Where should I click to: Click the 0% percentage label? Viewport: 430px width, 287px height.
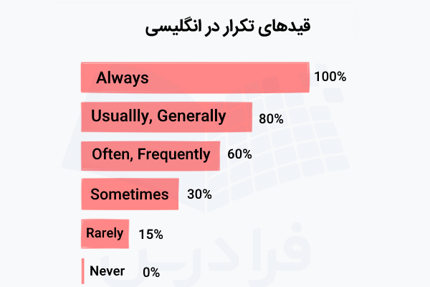pos(150,272)
